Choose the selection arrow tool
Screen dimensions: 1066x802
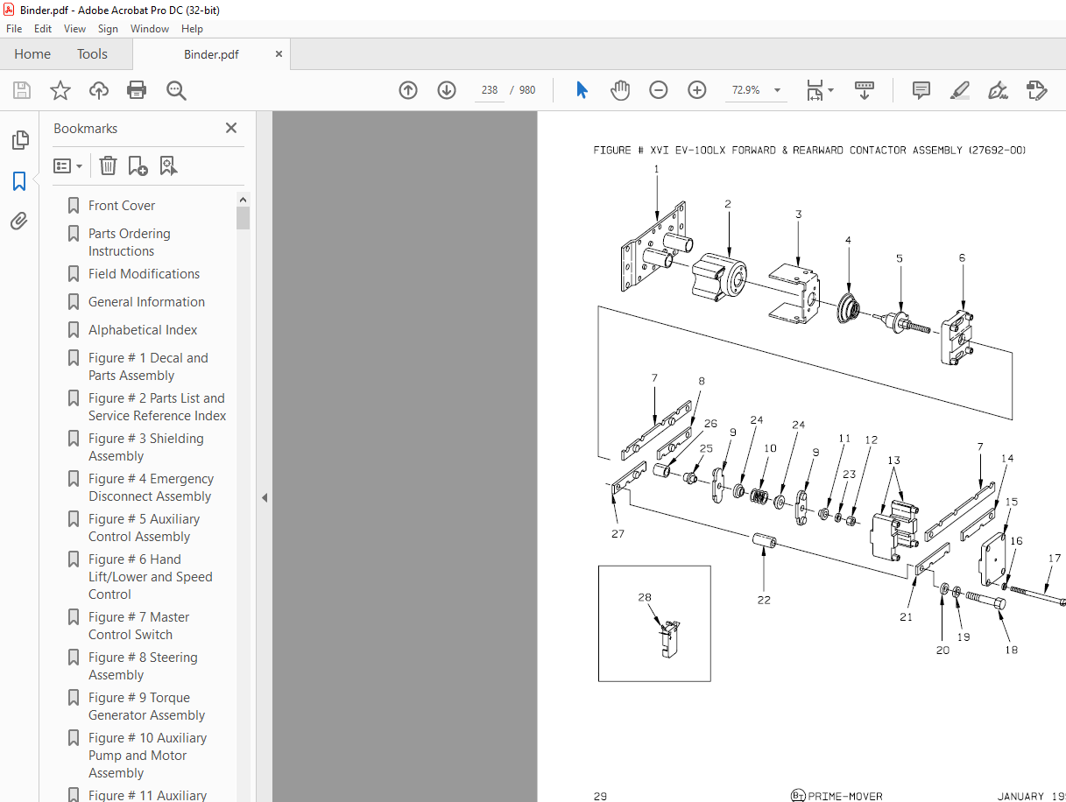[582, 90]
